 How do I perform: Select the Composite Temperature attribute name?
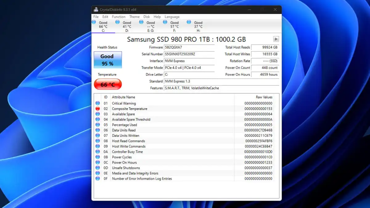[x=129, y=109]
